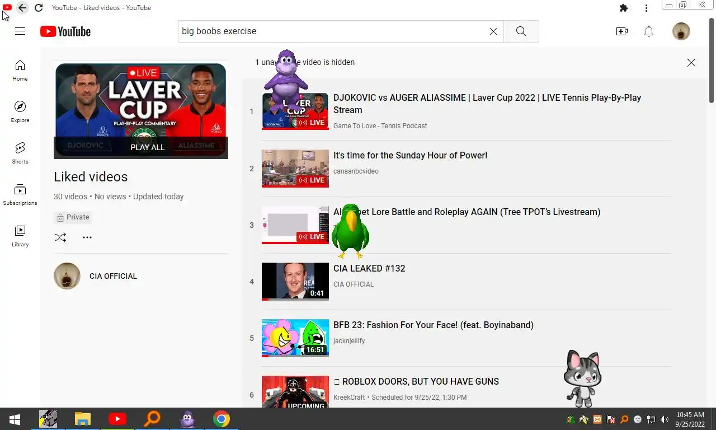Click the Hour of Power video thumbnail
This screenshot has height=430, width=716.
pyautogui.click(x=295, y=168)
